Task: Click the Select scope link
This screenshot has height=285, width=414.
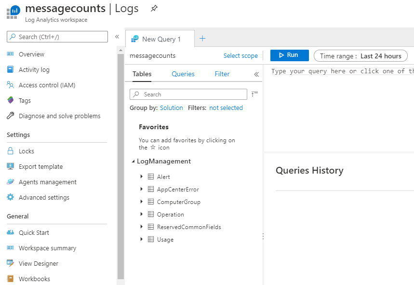Action: (x=240, y=56)
